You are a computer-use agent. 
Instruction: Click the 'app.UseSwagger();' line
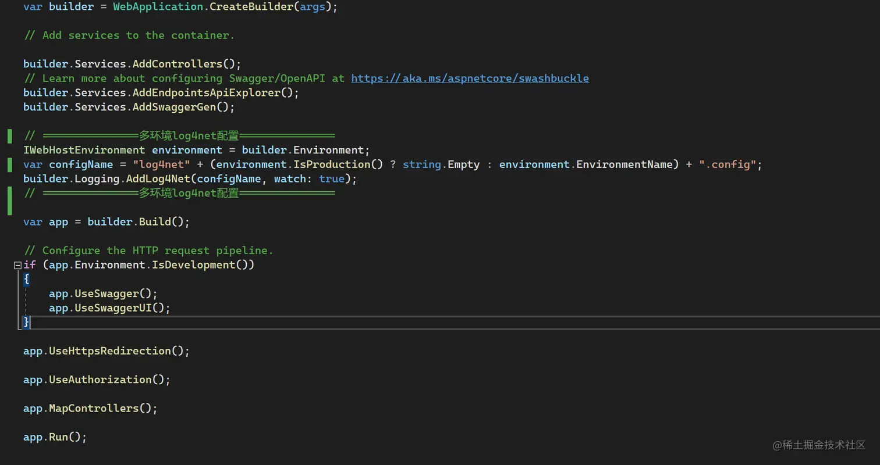pyautogui.click(x=103, y=294)
